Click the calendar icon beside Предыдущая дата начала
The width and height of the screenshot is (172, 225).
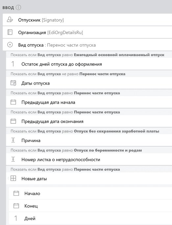(13, 102)
